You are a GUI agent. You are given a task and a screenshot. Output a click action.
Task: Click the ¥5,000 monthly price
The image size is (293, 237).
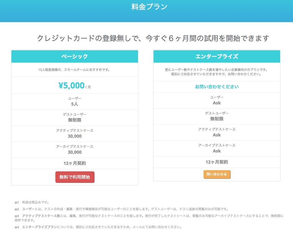72,85
